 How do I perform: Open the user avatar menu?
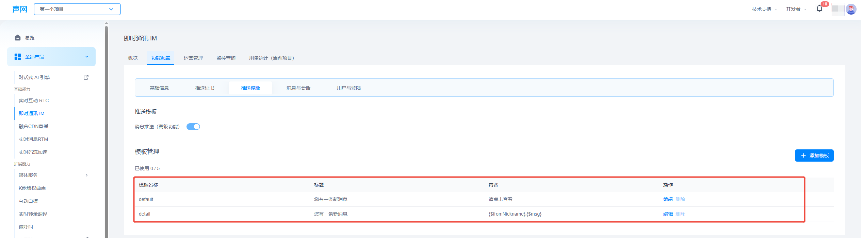851,9
